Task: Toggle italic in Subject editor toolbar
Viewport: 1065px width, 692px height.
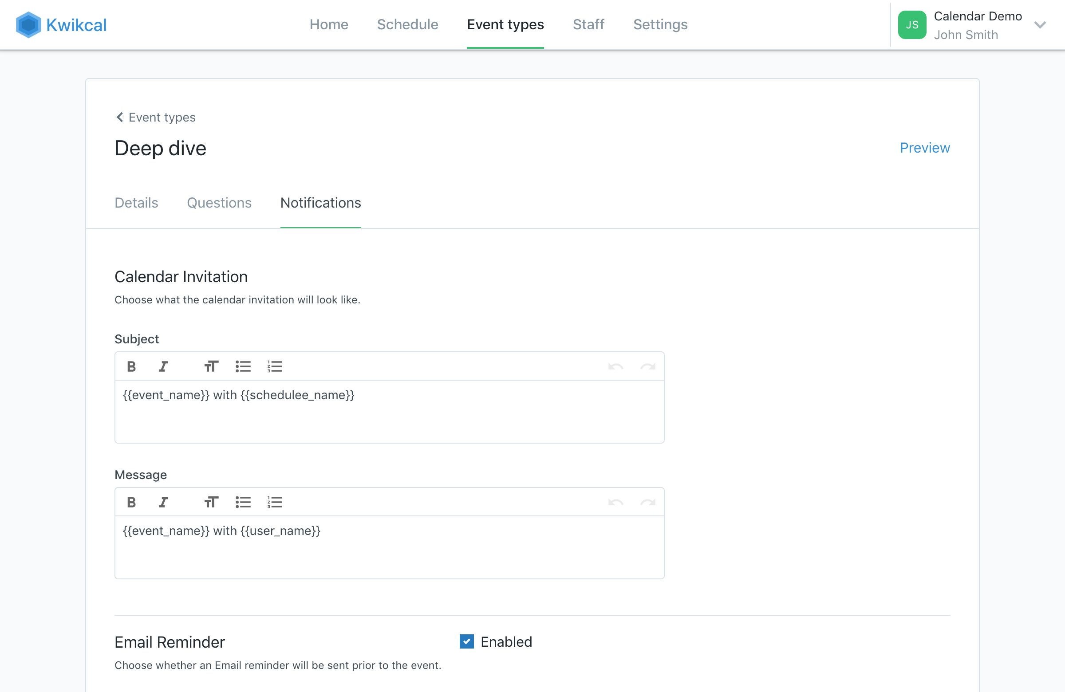Action: [x=163, y=366]
